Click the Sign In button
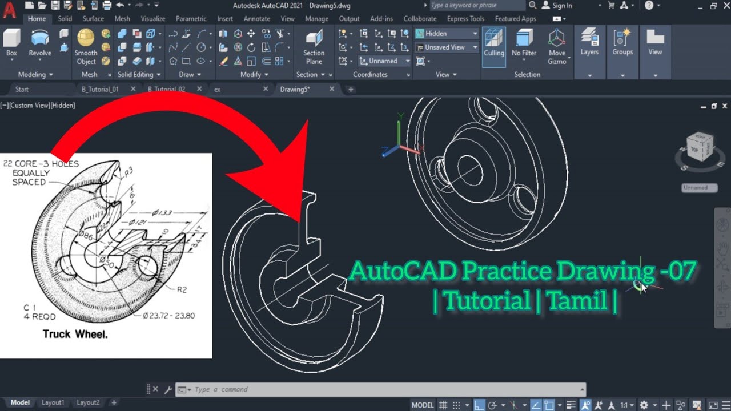Screen dimensions: 731x411 tap(557, 5)
